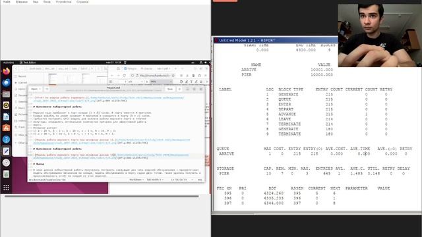The height and width of the screenshot is (237, 422).
Task: Click the ARRIVE queue row name
Action: point(226,153)
